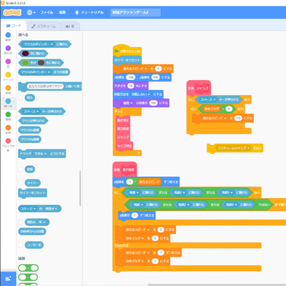Image resolution: width=286 pixels, height=286 pixels.
Task: Click the green color swatch in the color-touching block
Action: click(25, 63)
